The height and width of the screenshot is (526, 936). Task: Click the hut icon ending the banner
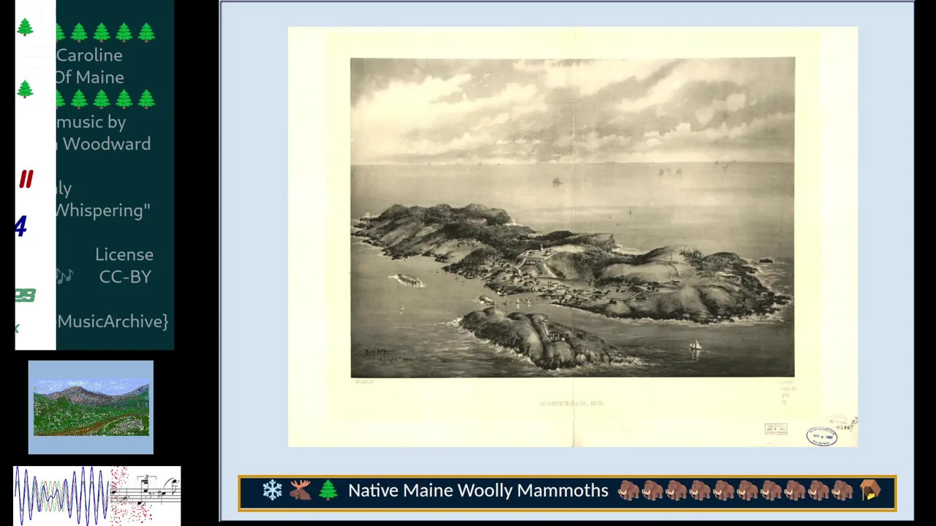(x=870, y=490)
